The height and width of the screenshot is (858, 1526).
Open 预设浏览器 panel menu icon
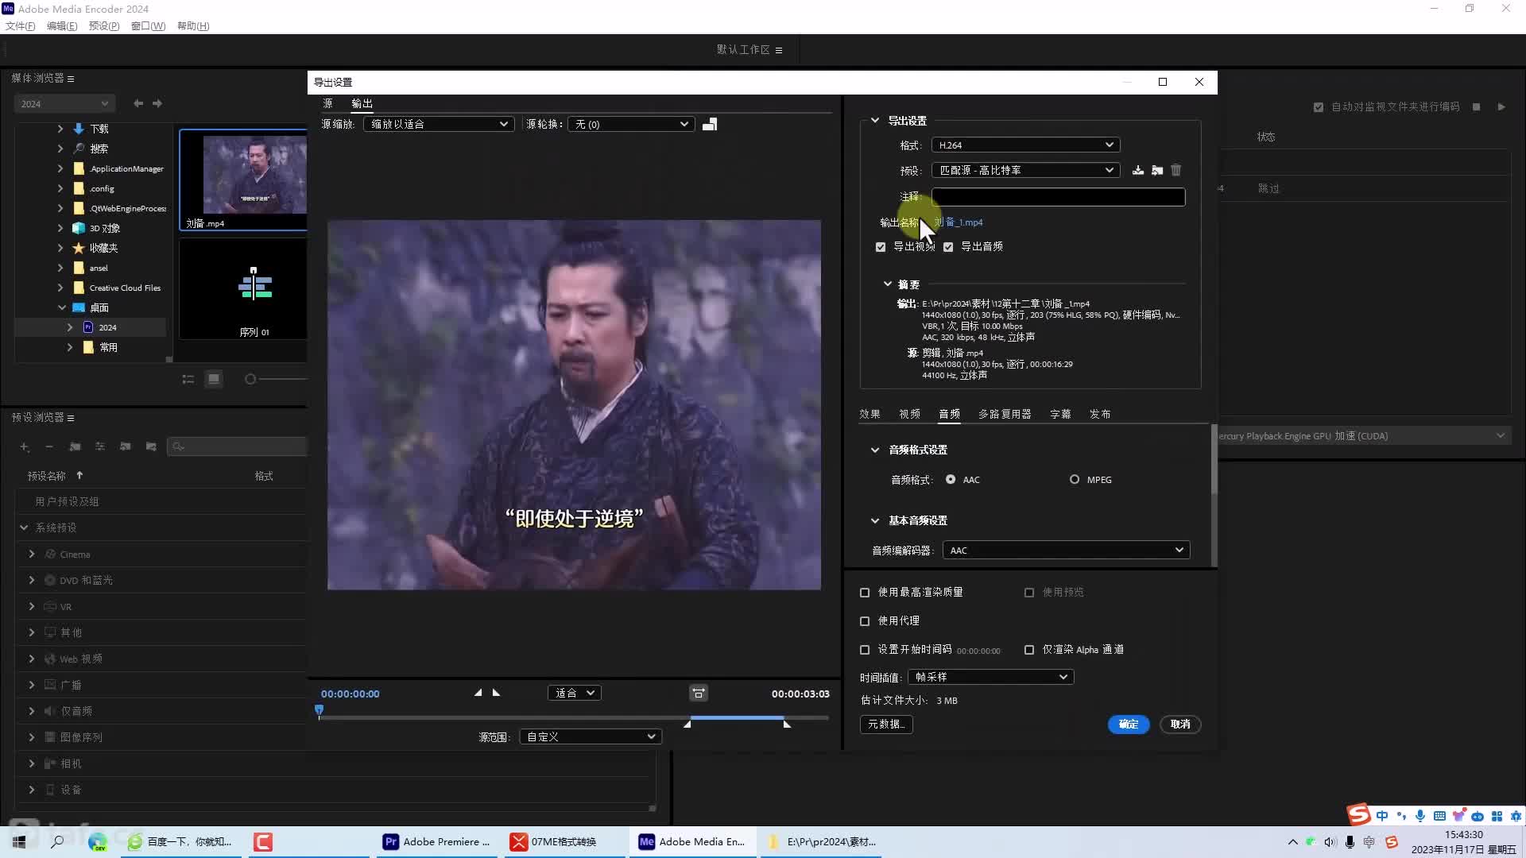click(71, 418)
